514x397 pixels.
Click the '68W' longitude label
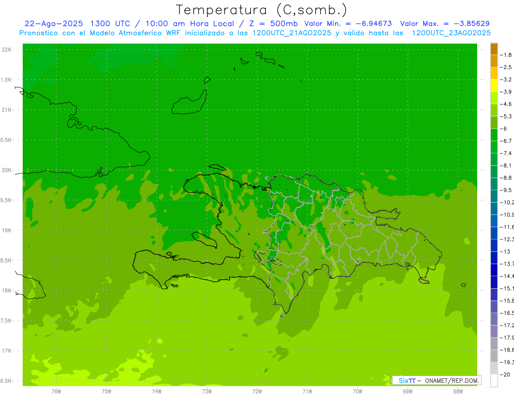tap(458, 391)
